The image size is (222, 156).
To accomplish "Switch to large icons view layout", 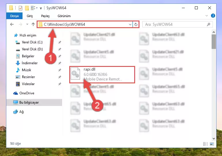I will pyautogui.click(x=212, y=144).
